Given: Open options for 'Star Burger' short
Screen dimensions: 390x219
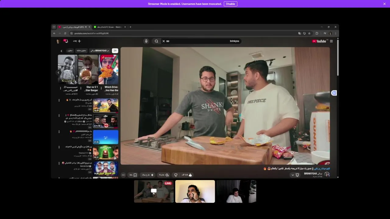Looking at the screenshot, I should 81,88.
